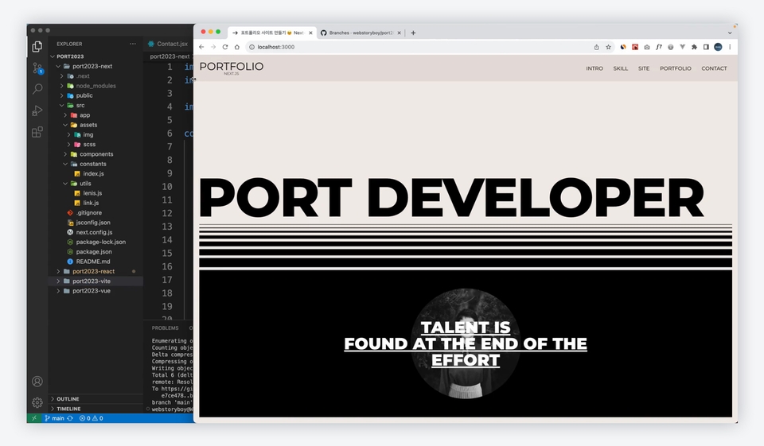
Task: Expand the app folder
Action: click(65, 115)
